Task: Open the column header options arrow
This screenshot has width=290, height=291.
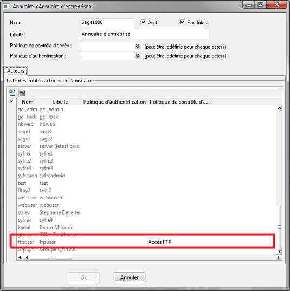Action: (11, 101)
